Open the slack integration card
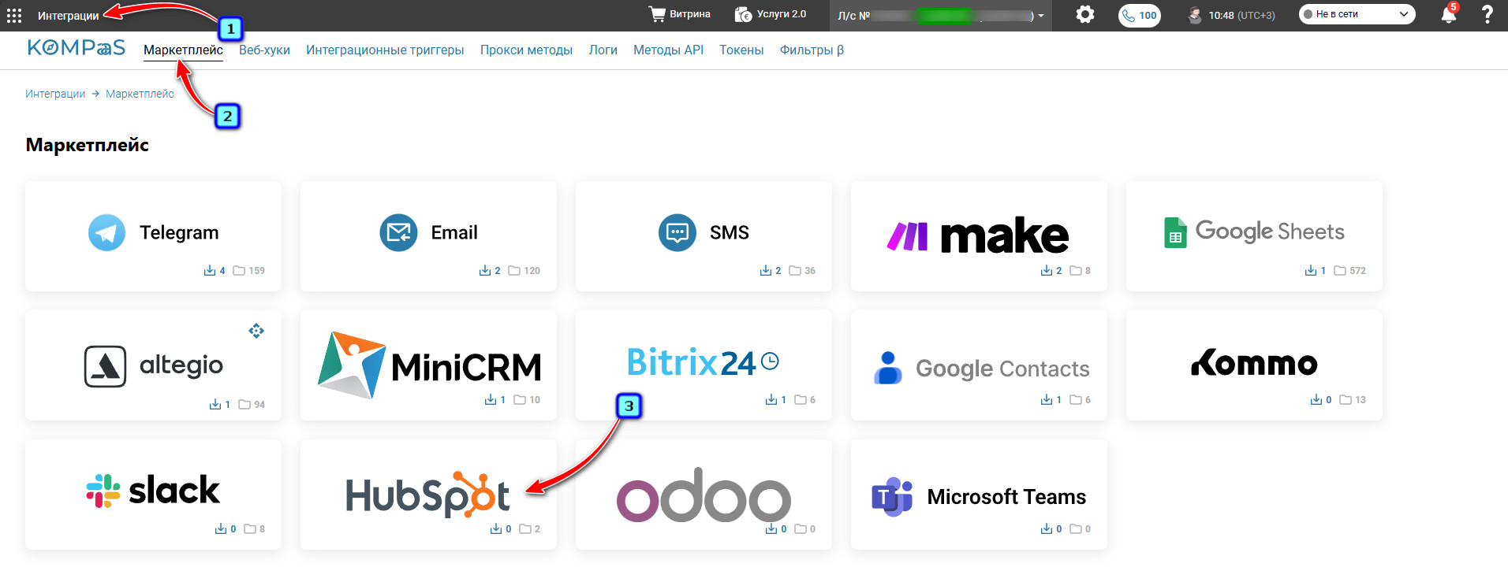 coord(153,495)
